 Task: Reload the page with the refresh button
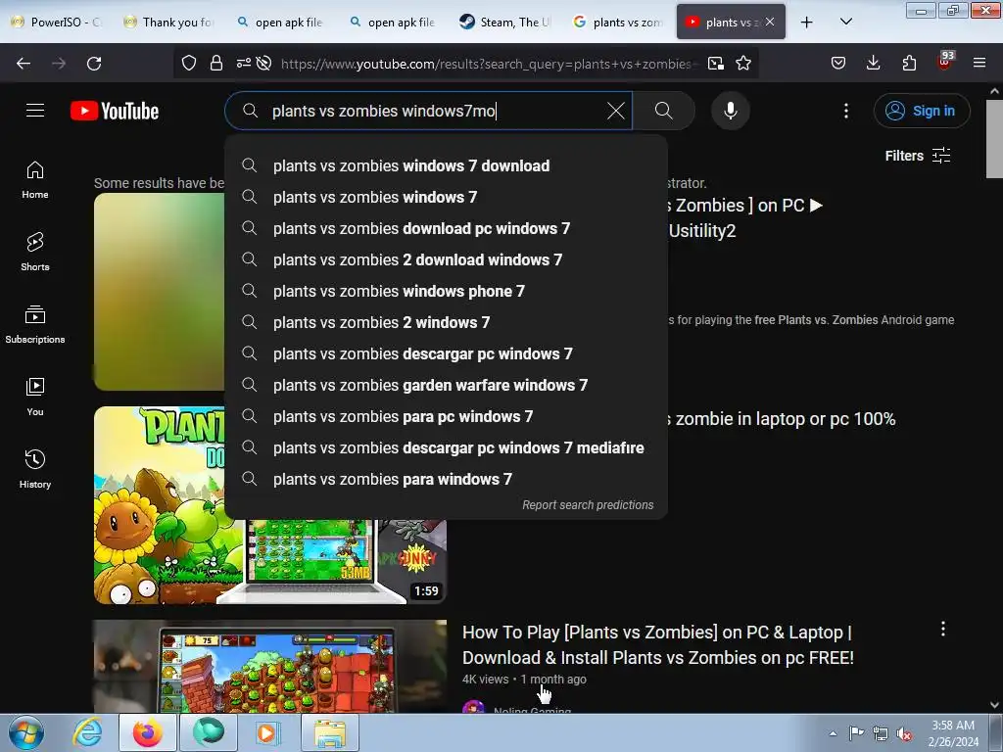pyautogui.click(x=94, y=63)
